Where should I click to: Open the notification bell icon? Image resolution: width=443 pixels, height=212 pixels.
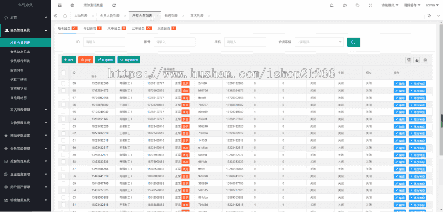331,5
